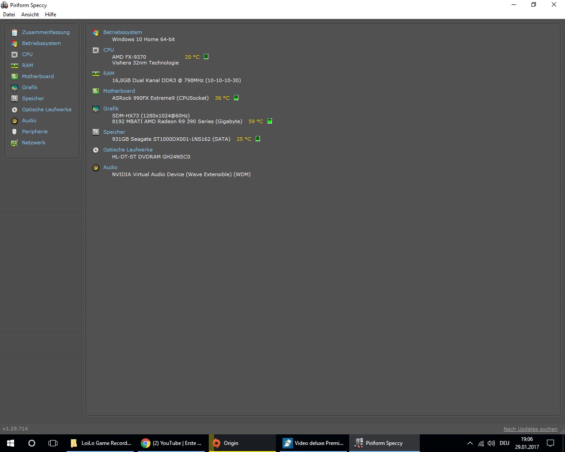Open the Ansicht menu
This screenshot has height=452, width=565.
coord(30,15)
